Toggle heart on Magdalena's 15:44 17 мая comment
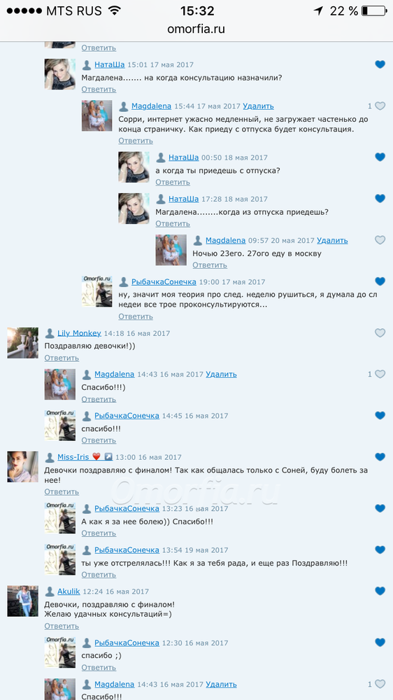This screenshot has height=700, width=393. click(x=380, y=106)
